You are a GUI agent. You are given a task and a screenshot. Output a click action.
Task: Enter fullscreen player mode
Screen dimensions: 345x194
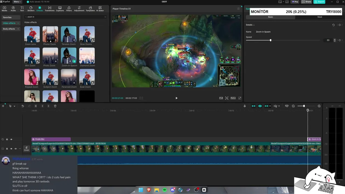(240, 98)
